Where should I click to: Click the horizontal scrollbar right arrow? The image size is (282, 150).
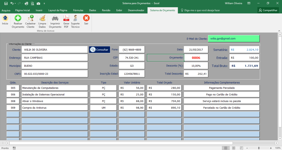point(276,143)
